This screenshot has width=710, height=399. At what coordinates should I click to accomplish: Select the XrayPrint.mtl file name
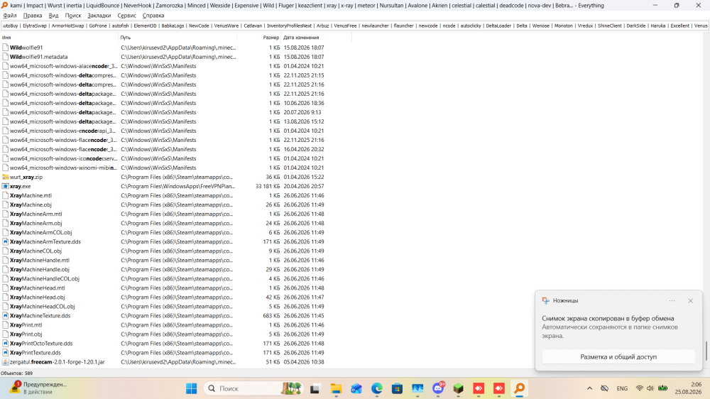(26, 324)
